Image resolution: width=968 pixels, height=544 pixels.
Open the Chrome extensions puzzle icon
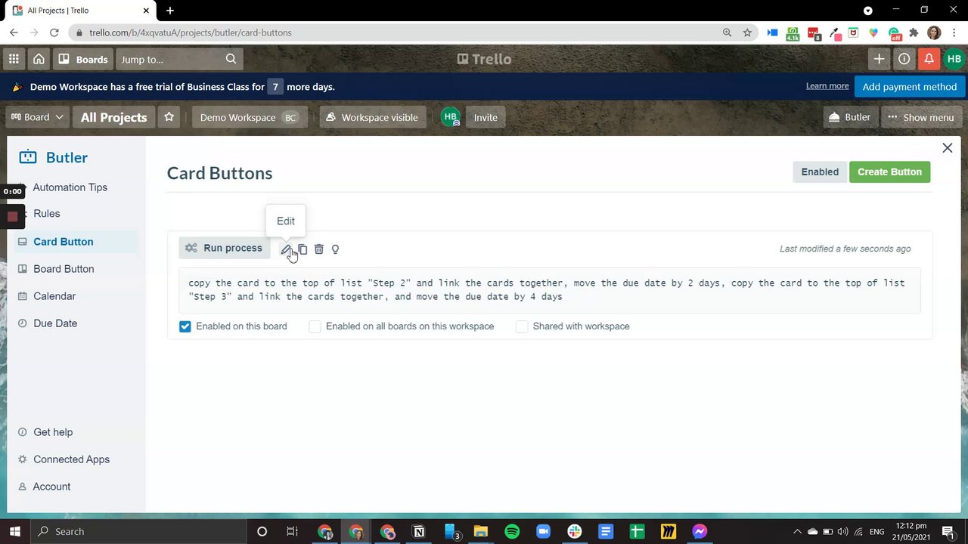coord(914,32)
